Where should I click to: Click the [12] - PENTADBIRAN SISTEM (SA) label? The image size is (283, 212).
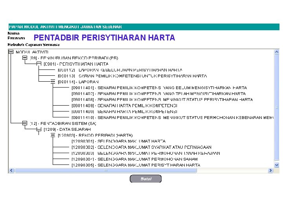(63, 124)
